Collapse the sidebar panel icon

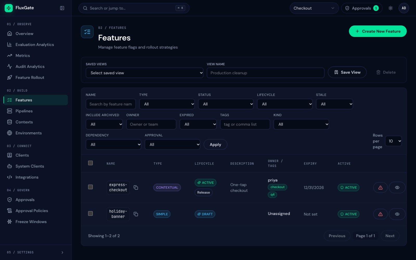pyautogui.click(x=62, y=8)
